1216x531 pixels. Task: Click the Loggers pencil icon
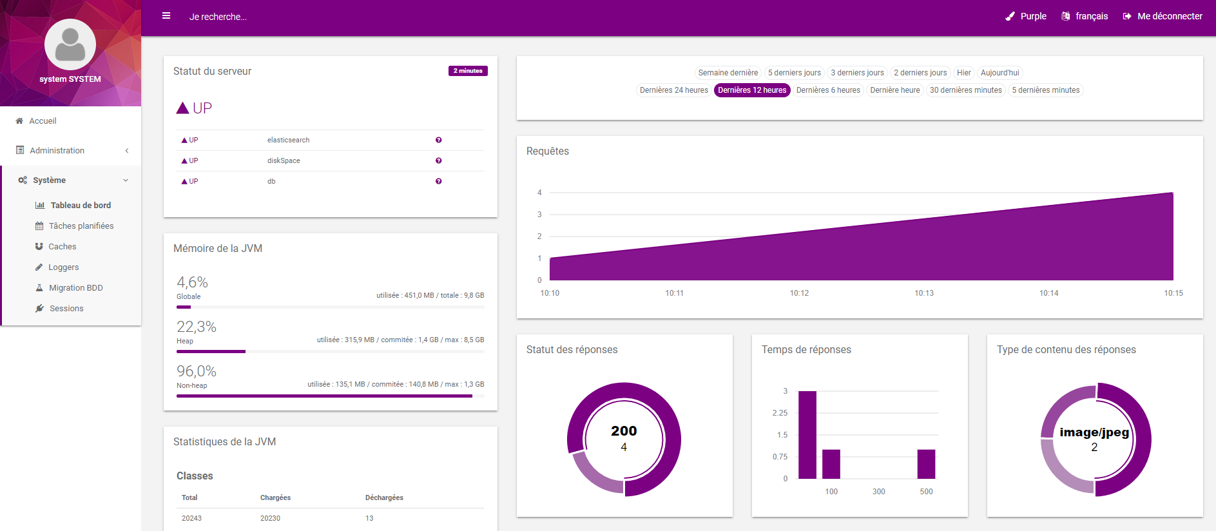pyautogui.click(x=39, y=267)
